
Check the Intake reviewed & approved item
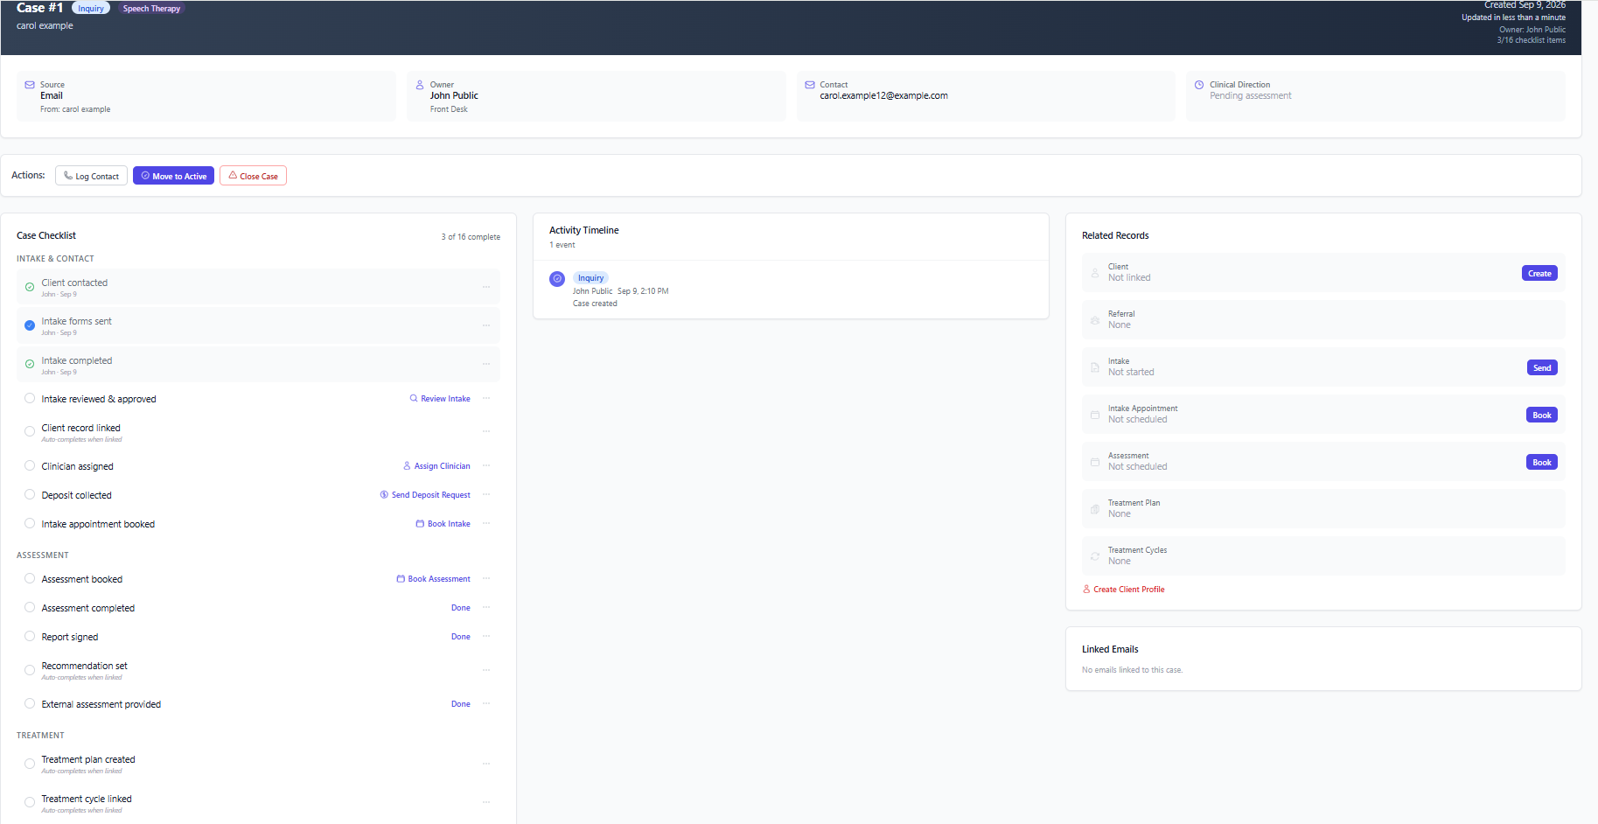pyautogui.click(x=30, y=398)
